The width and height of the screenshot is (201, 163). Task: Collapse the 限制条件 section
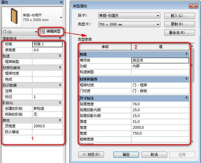coord(60,38)
